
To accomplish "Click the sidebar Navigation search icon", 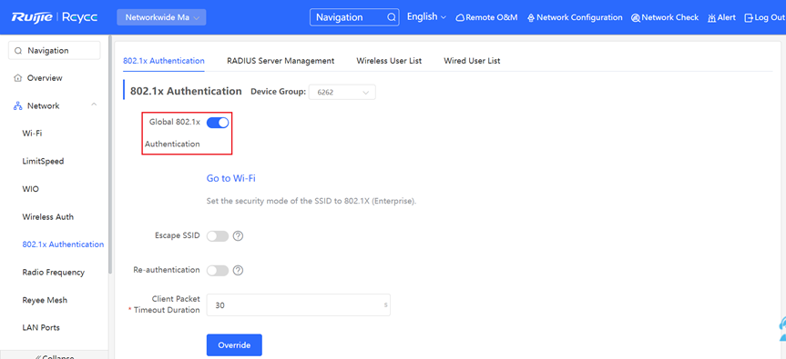I will pos(18,51).
